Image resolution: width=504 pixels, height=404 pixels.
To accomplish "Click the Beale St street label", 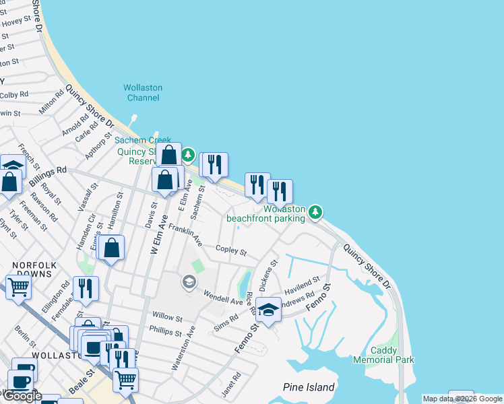I will pos(82,382).
